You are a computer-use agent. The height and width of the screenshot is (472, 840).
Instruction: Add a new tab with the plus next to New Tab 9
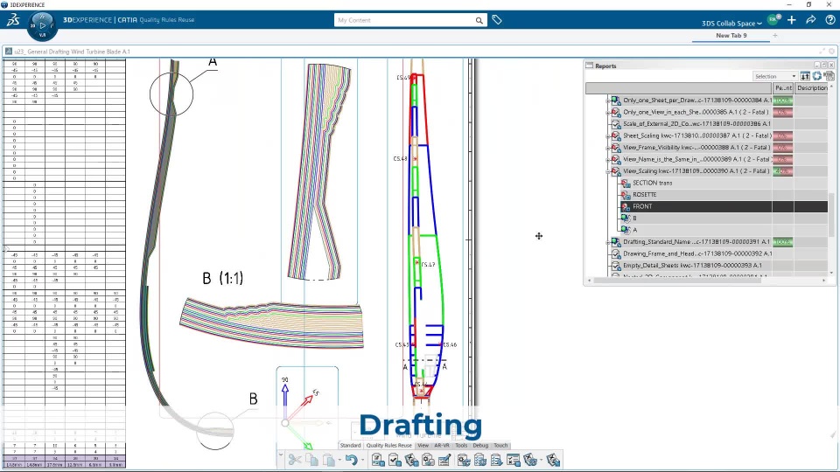(x=775, y=35)
